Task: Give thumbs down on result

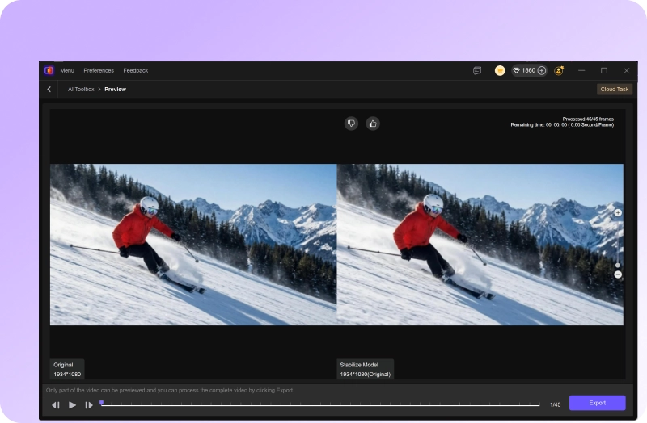Action: click(351, 124)
